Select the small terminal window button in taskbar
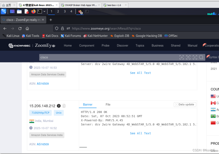 pyautogui.click(x=87, y=11)
